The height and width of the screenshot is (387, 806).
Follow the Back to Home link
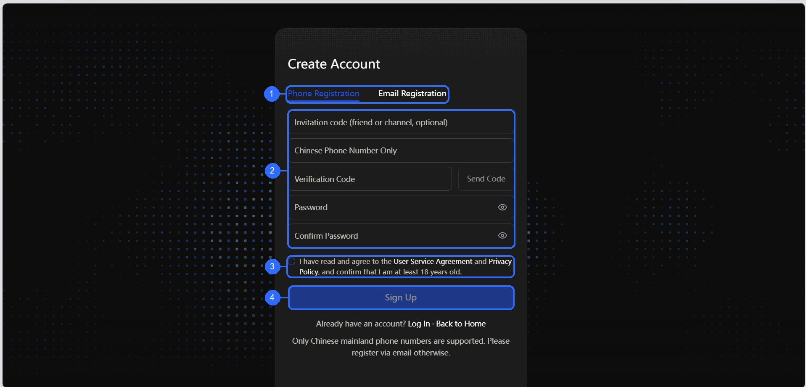(x=461, y=324)
